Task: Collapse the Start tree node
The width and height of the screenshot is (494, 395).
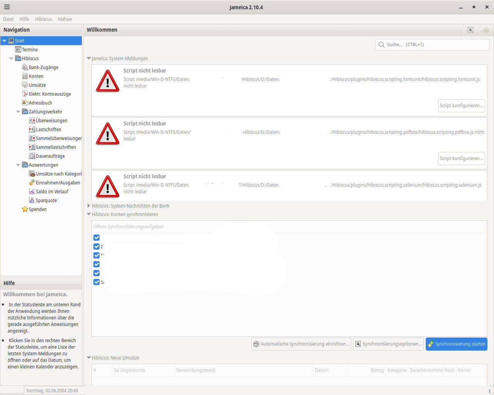Action: point(4,41)
